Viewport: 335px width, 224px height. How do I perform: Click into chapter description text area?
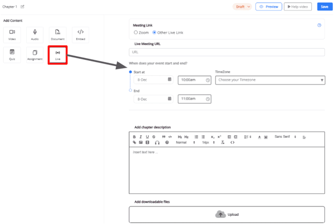click(227, 170)
